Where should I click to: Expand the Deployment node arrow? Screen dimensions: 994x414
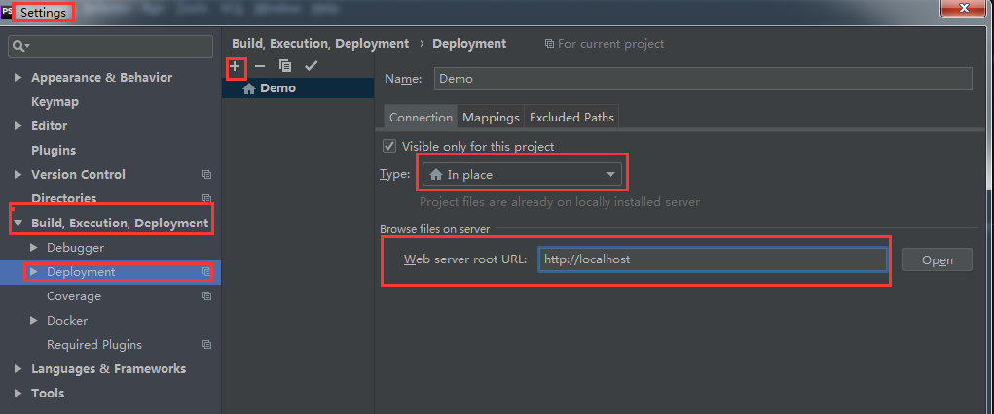(34, 271)
